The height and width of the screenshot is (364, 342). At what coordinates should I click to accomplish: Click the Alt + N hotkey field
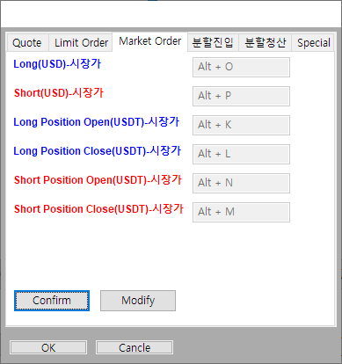[241, 183]
